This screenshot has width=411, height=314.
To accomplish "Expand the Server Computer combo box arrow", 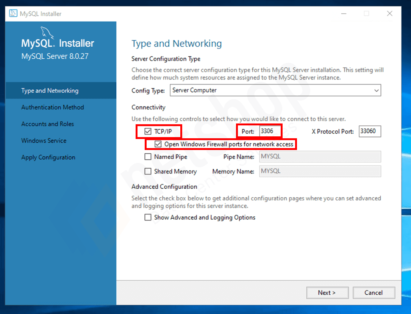I will [x=376, y=90].
